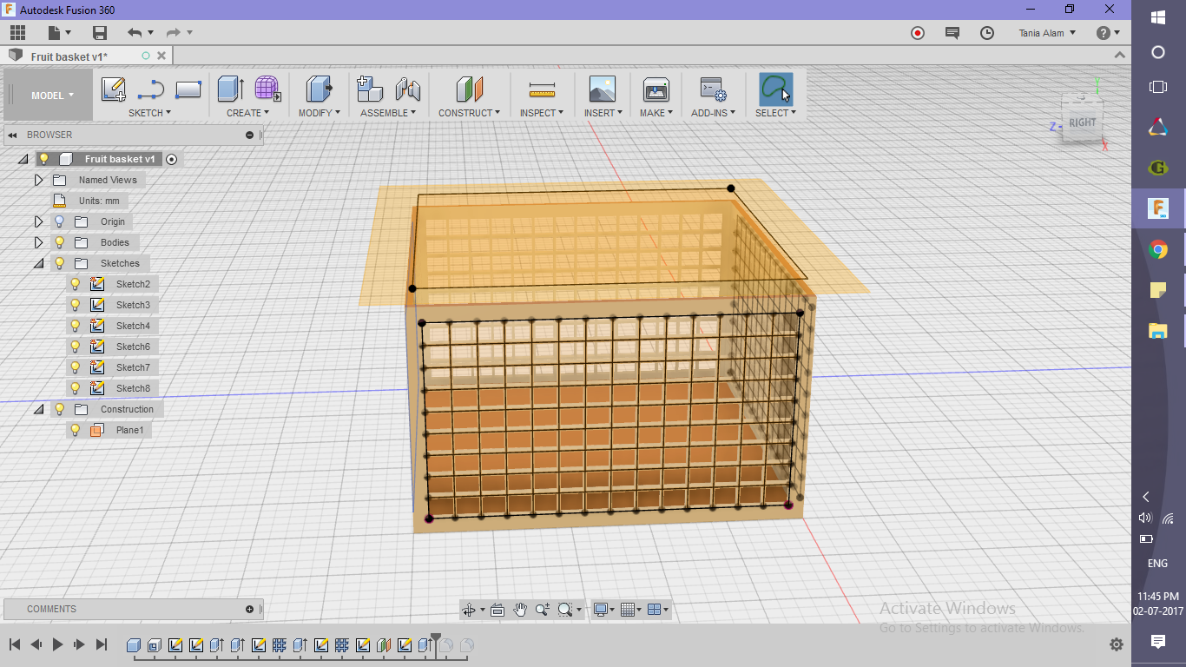1186x667 pixels.
Task: Open the notifications chat icon in title bar
Action: 952,33
